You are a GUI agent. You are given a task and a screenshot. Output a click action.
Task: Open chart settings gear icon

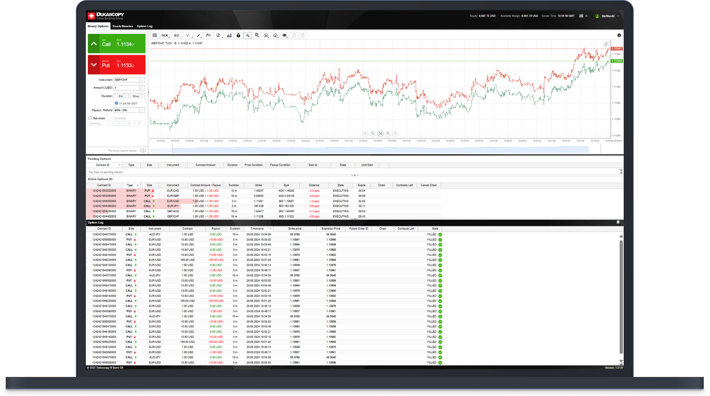click(619, 35)
